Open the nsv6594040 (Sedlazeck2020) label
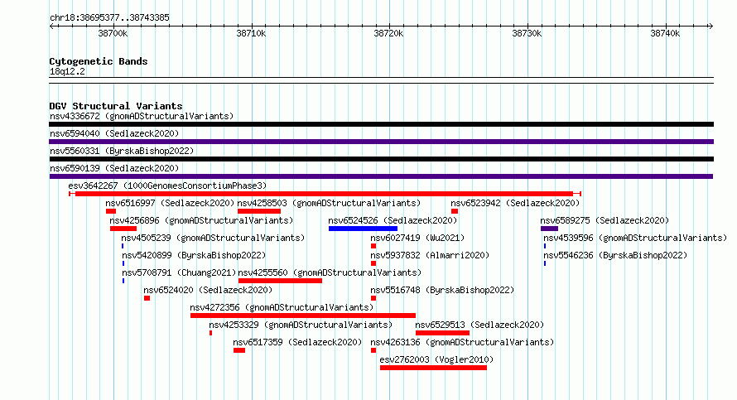The image size is (737, 400). (114, 133)
